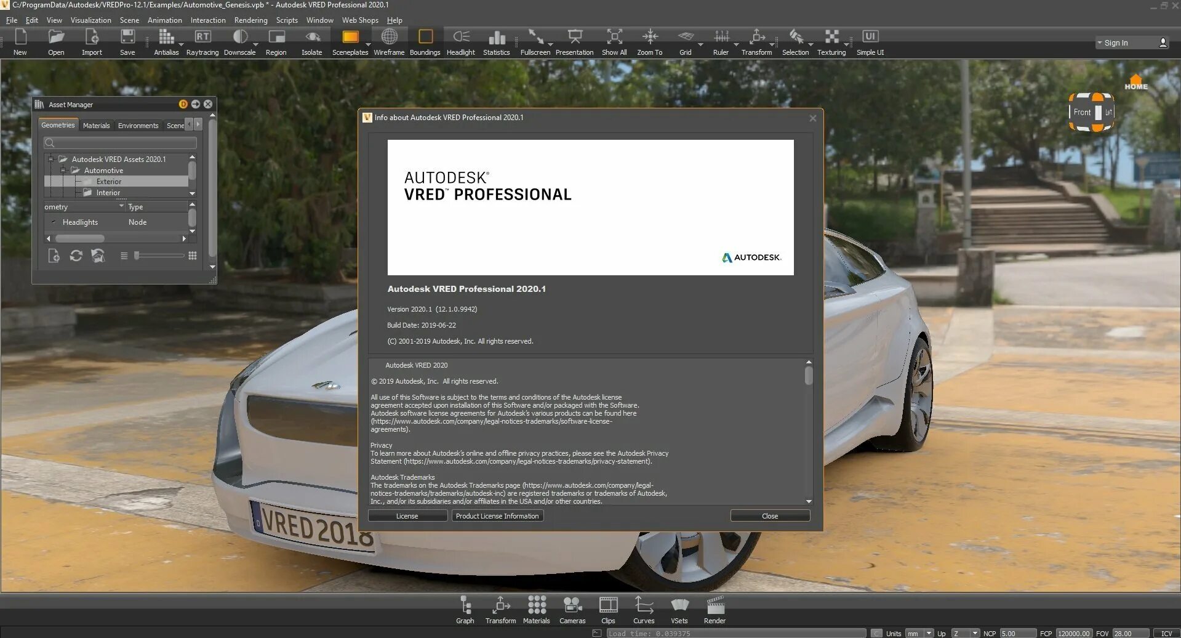This screenshot has height=638, width=1181.
Task: Activate the Transform toolbar tool
Action: click(x=757, y=42)
